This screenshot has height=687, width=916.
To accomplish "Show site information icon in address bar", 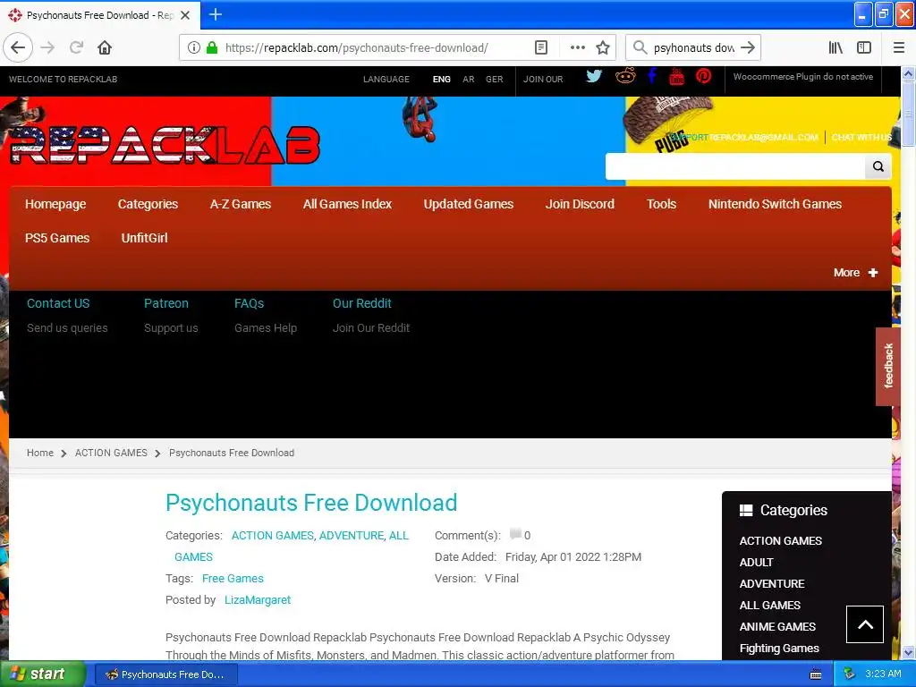I will [x=194, y=47].
